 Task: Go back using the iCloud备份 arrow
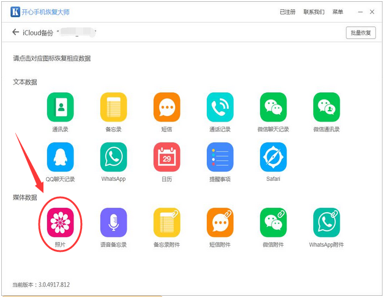click(x=15, y=32)
